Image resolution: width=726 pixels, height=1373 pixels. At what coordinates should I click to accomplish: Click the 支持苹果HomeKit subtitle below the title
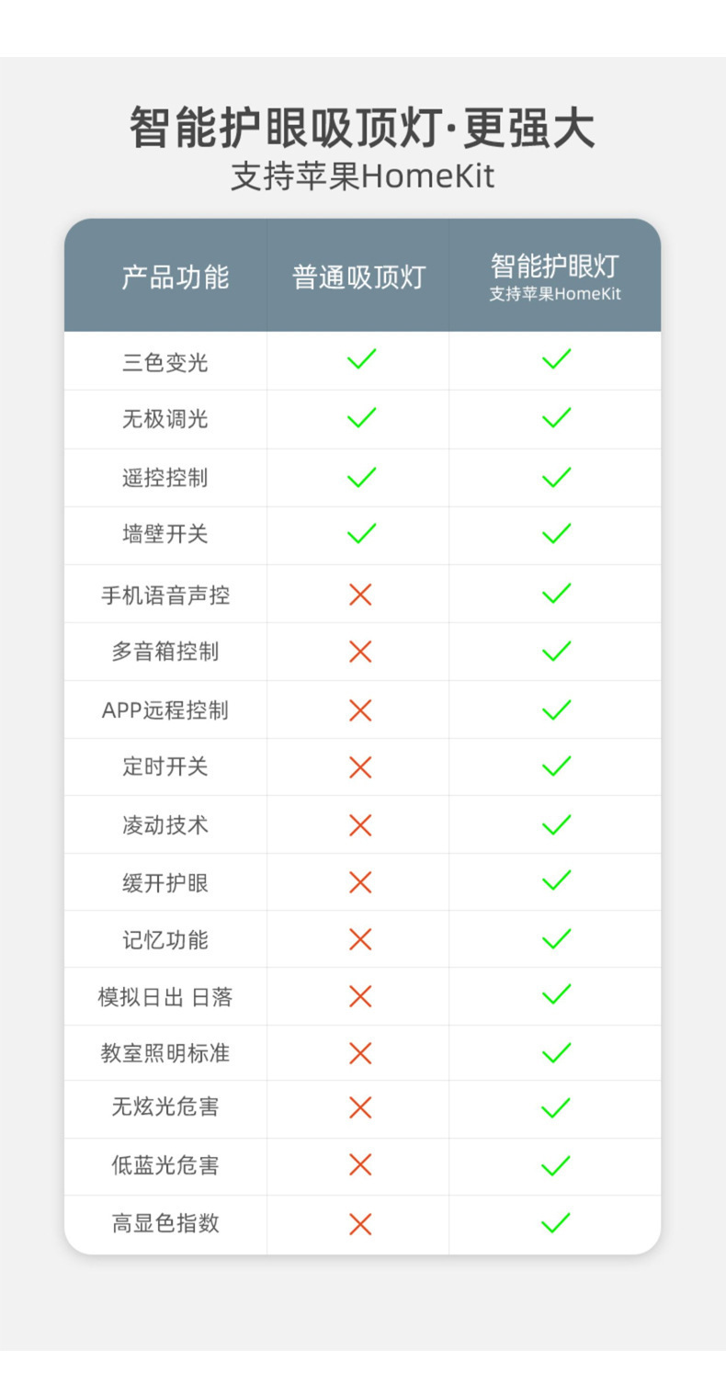coord(362,176)
